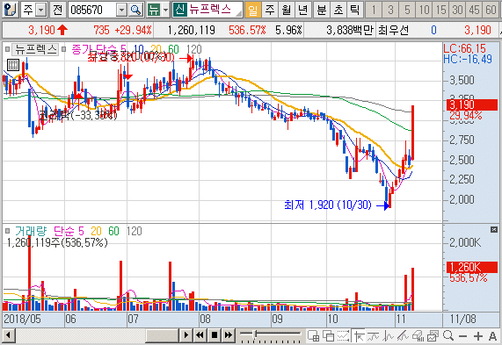
Task: Click the 최우선 label in the quote bar
Action: tap(393, 30)
